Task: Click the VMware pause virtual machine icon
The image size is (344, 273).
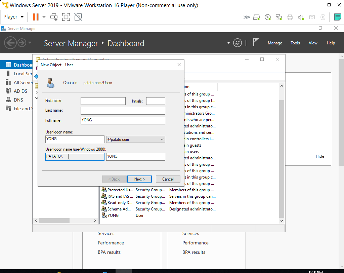Action: pos(36,17)
